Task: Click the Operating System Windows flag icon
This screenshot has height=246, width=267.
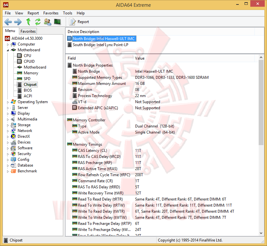Action: click(13, 102)
